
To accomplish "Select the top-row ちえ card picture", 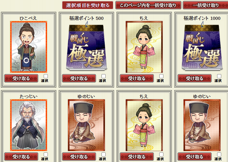I will 144,47.
